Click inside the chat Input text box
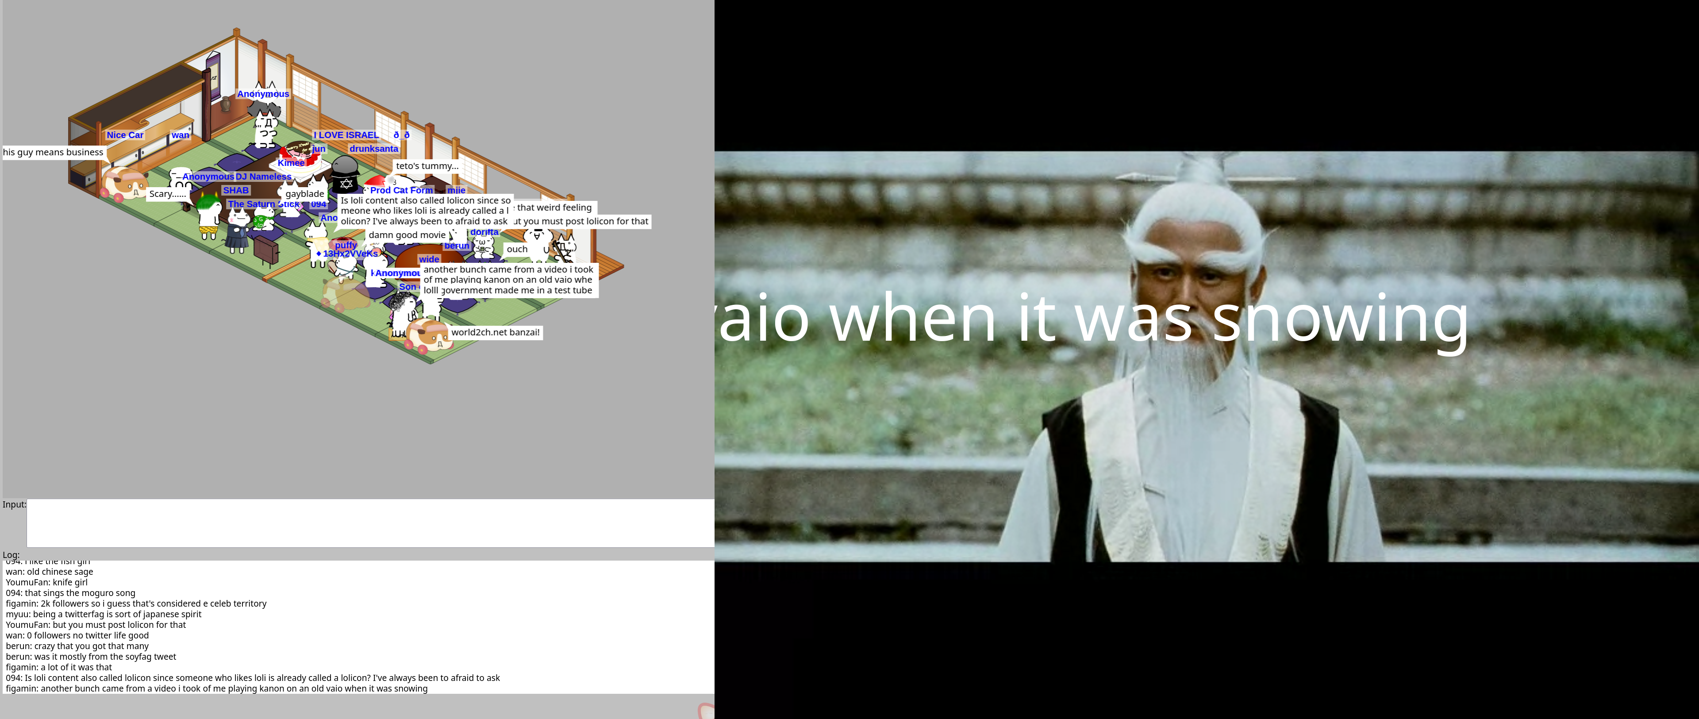Image resolution: width=1699 pixels, height=719 pixels. [x=369, y=523]
